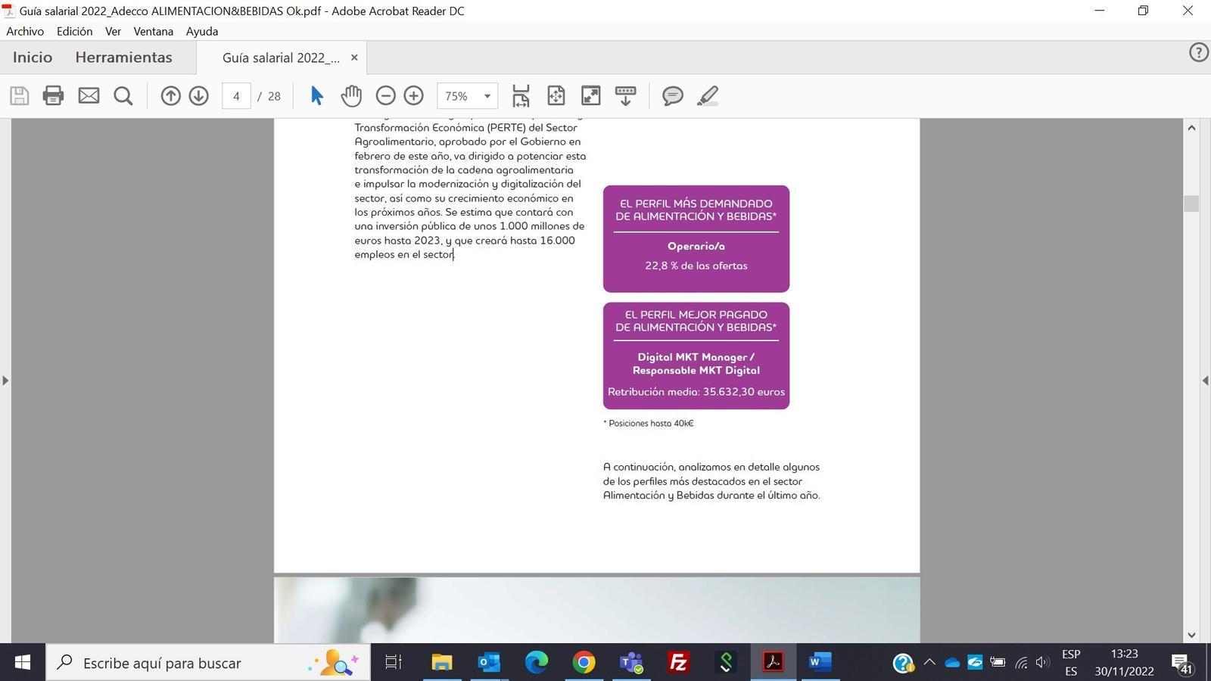Send file by email icon
The width and height of the screenshot is (1211, 681).
click(x=89, y=96)
